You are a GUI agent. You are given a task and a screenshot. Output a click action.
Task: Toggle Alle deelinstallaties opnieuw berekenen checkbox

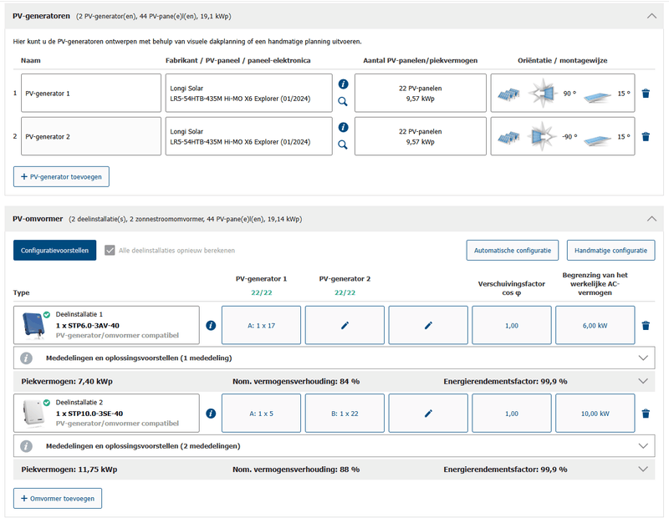110,250
